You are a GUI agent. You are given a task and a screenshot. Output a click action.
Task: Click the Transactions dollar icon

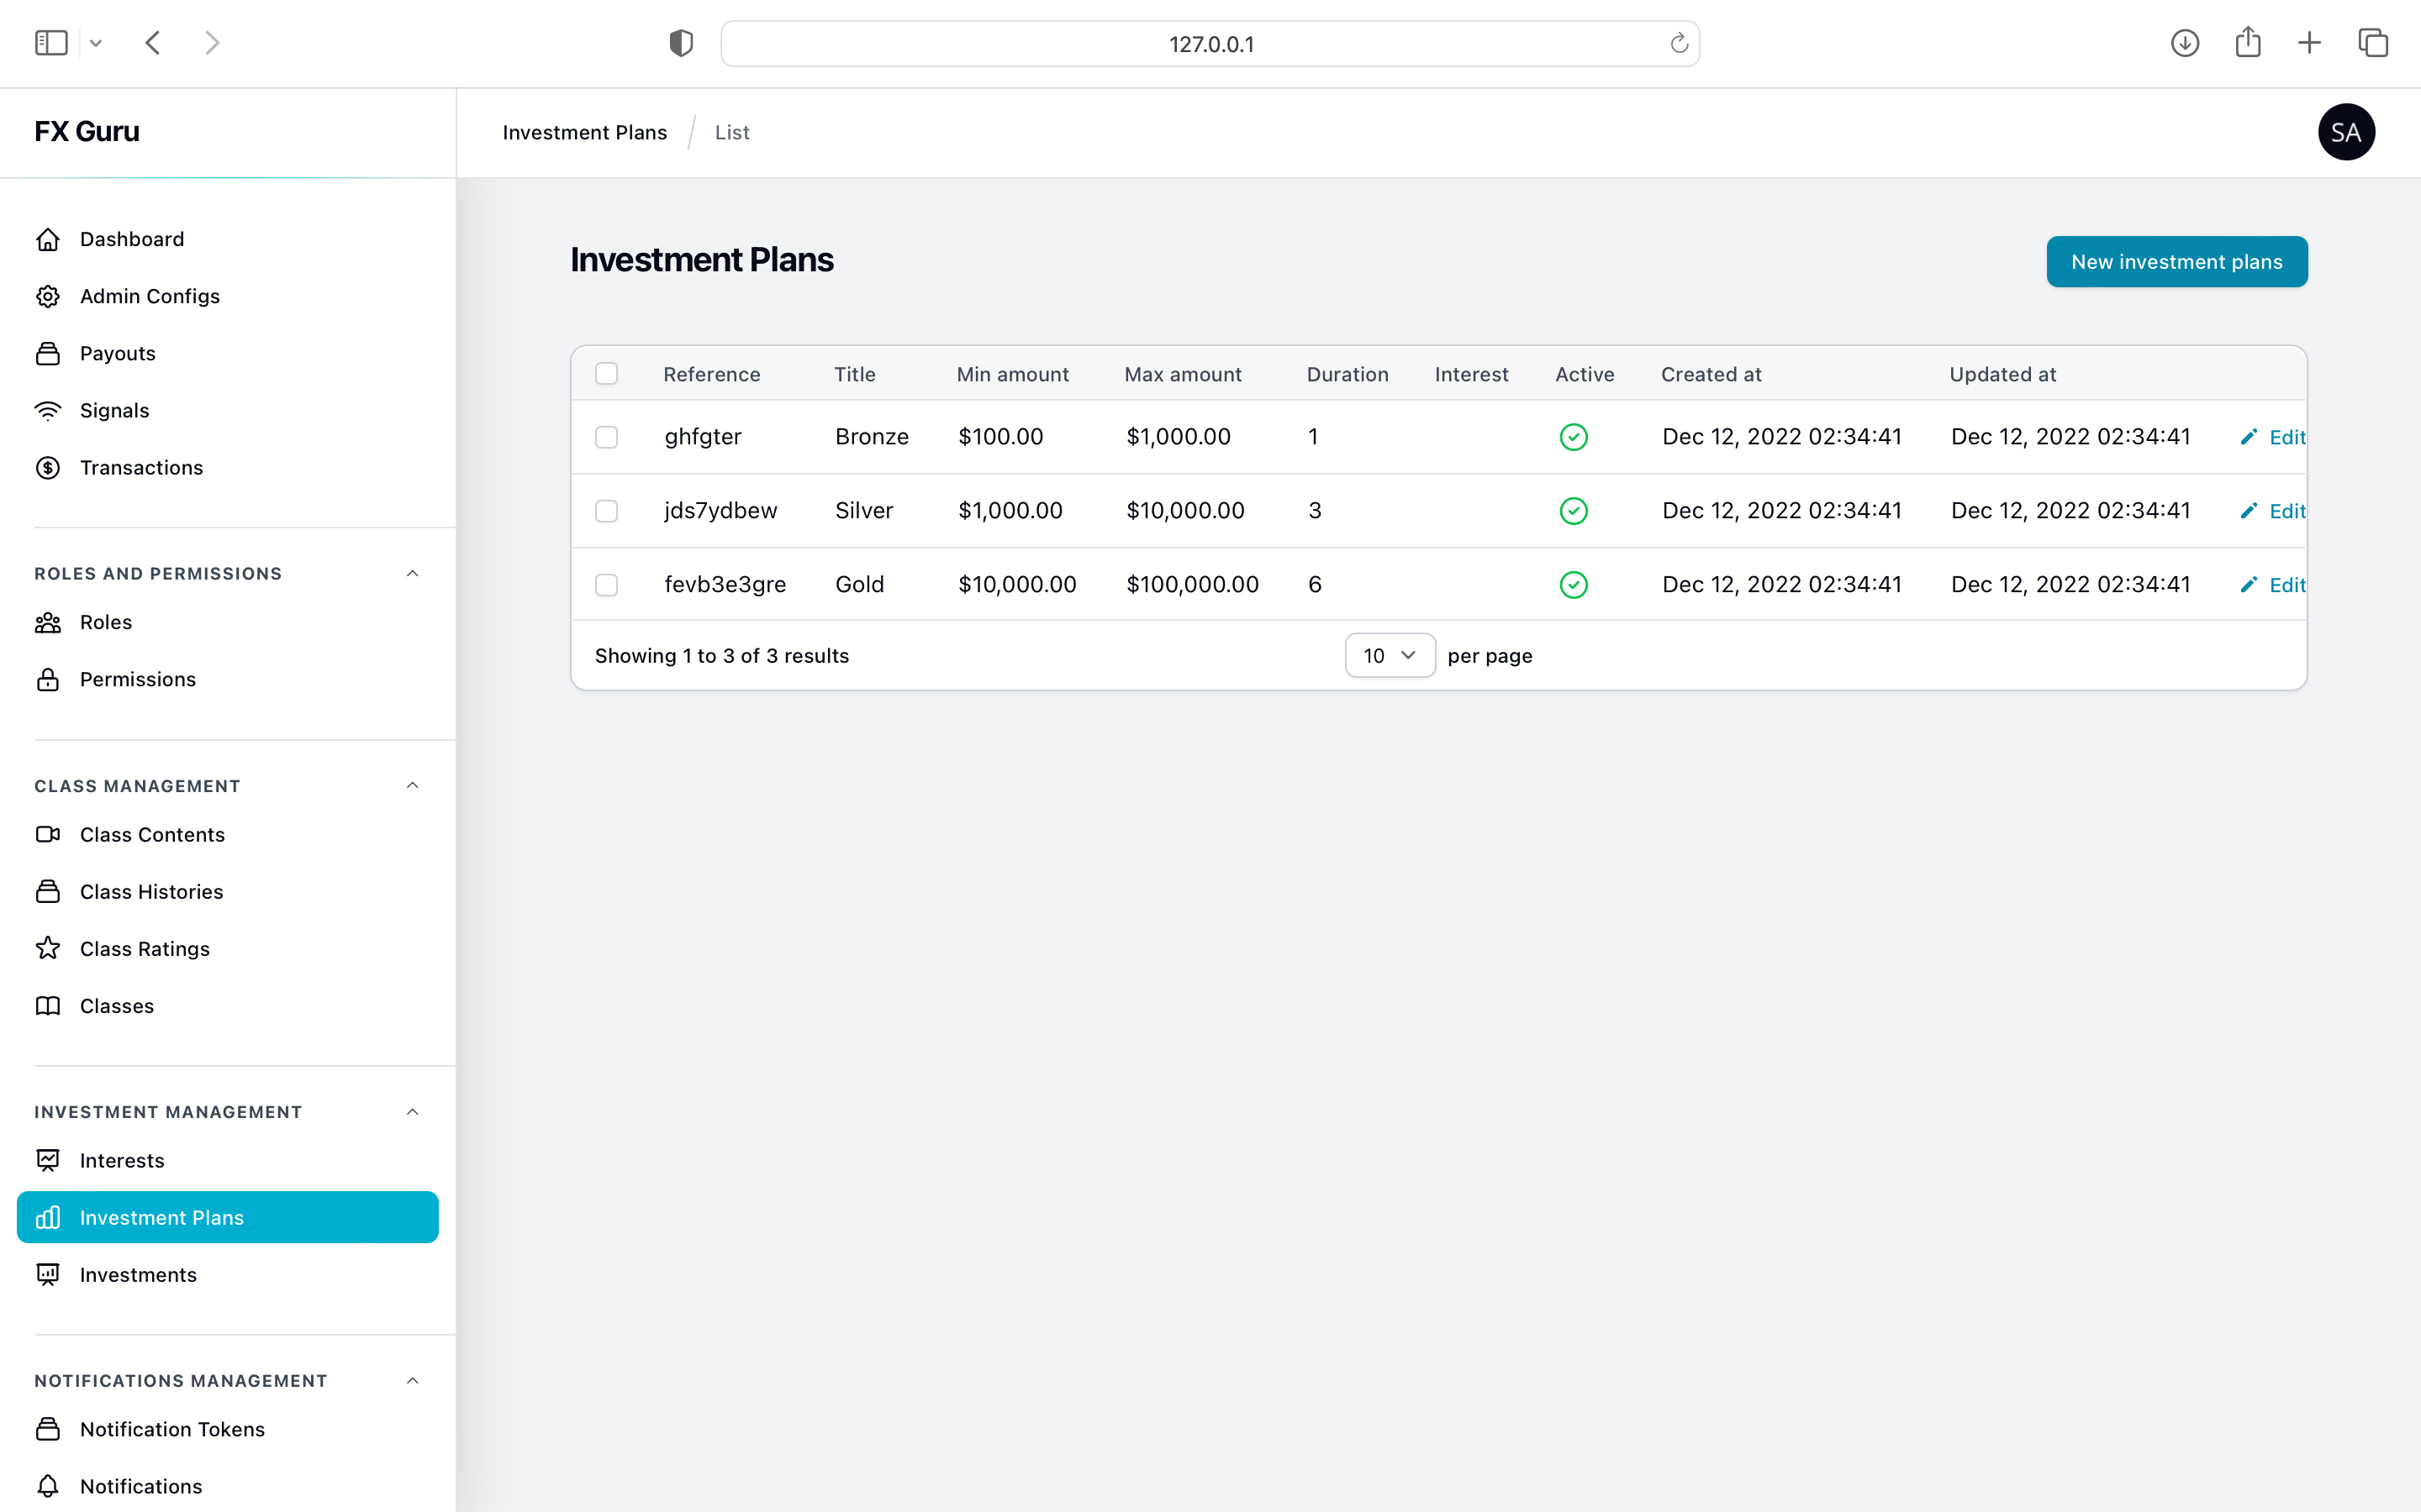coord(48,467)
